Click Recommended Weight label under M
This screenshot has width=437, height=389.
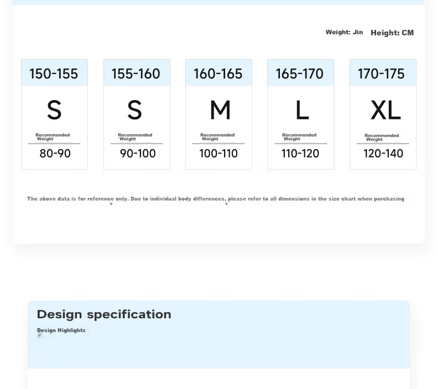click(x=217, y=137)
